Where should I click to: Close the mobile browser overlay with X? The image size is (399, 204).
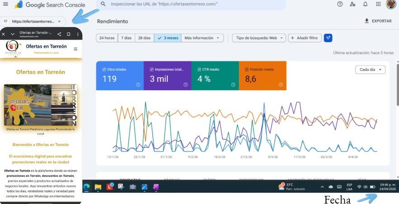click(x=3, y=34)
